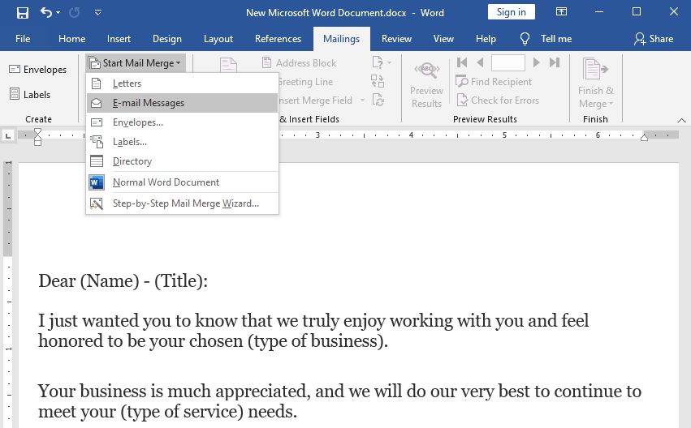
Task: Click the Next Record arrow icon
Action: point(537,62)
